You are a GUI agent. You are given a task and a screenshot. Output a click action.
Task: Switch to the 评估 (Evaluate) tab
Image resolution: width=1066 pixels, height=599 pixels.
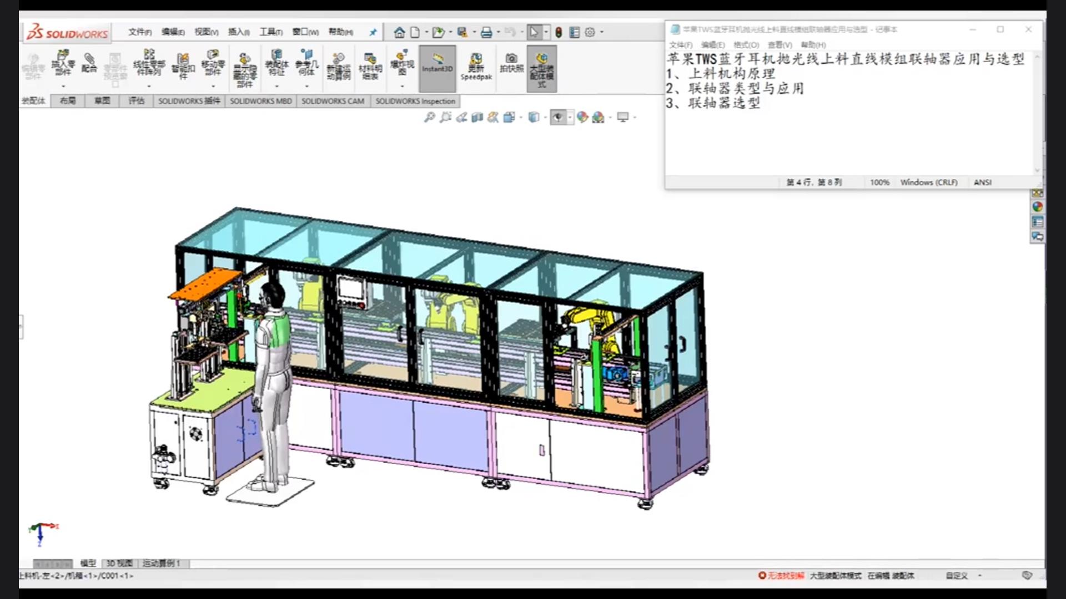click(x=136, y=101)
